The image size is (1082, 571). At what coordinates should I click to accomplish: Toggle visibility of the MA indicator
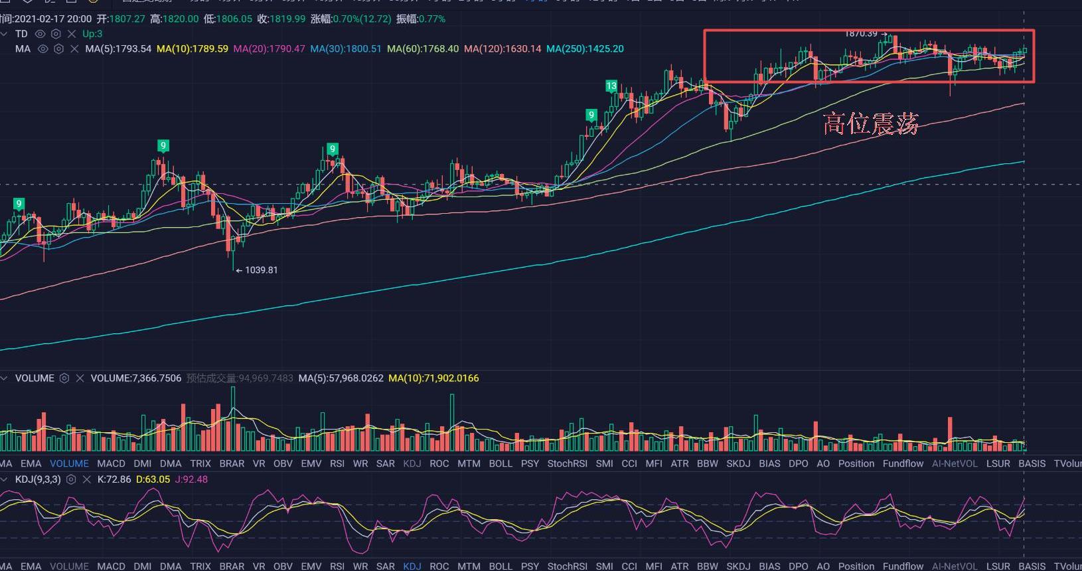point(43,49)
